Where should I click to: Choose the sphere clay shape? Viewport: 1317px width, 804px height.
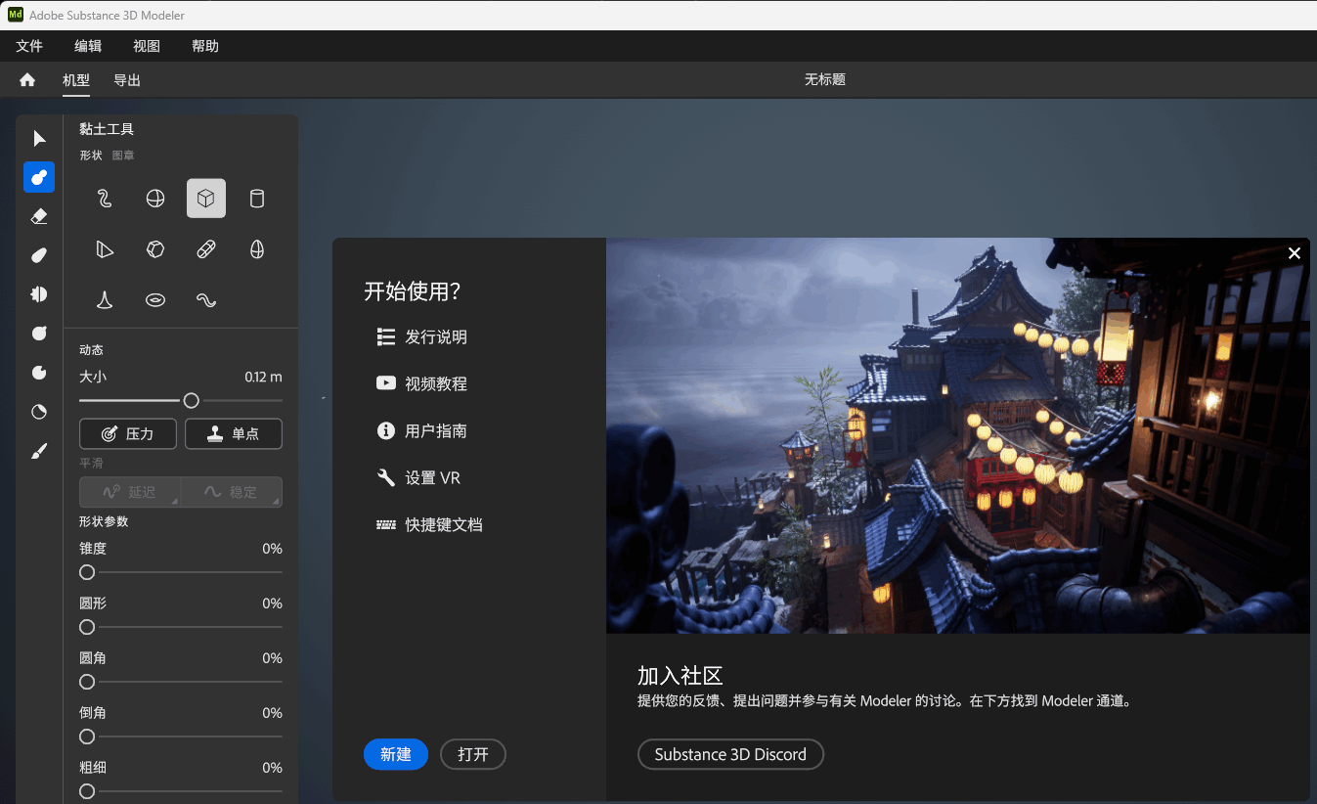[155, 199]
